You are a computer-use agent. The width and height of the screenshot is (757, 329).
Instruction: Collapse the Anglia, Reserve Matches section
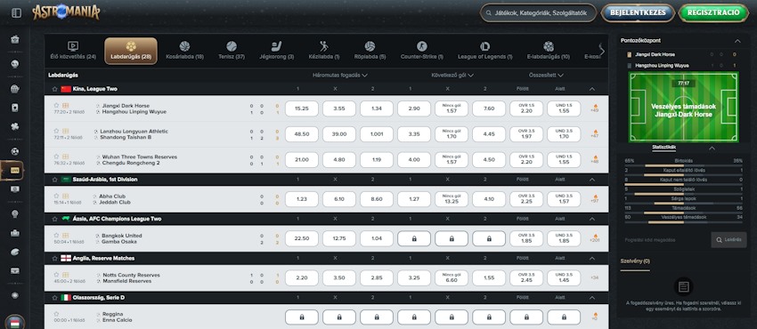[592, 258]
